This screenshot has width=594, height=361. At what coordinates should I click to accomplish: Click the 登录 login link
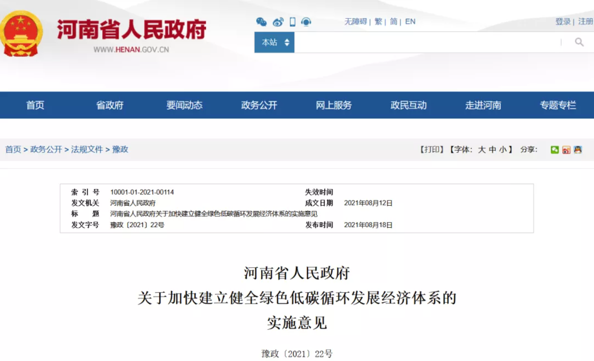pyautogui.click(x=563, y=22)
